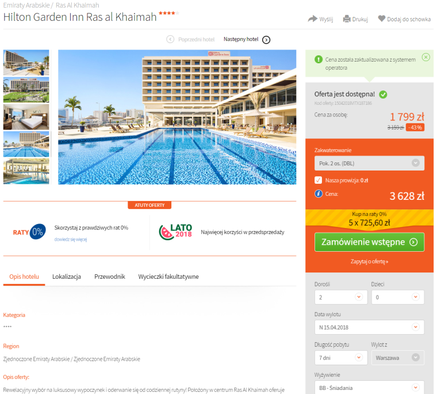Screen dimensions: 437x394
Task: Click the blue info icon beside Cena
Action: [x=319, y=194]
